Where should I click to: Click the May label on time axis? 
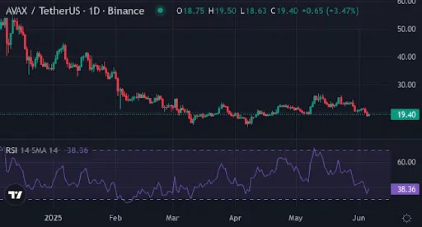(295, 218)
